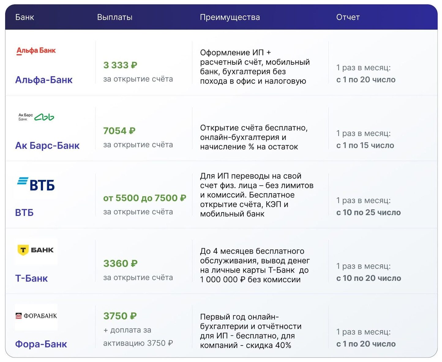The height and width of the screenshot is (362, 442).
Task: Click the Fora-Bank logo
Action: 36,316
